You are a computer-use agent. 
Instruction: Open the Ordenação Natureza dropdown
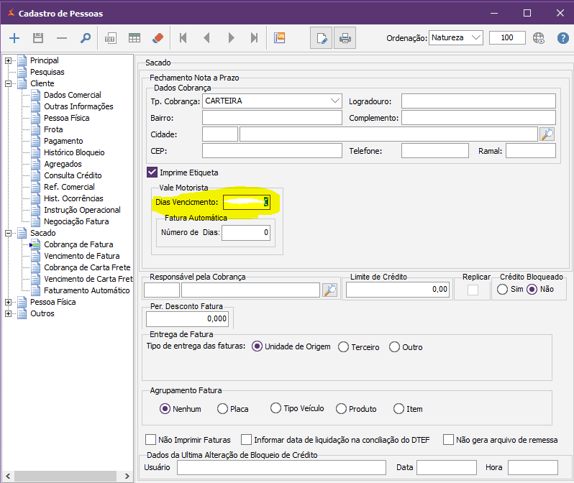pos(475,38)
